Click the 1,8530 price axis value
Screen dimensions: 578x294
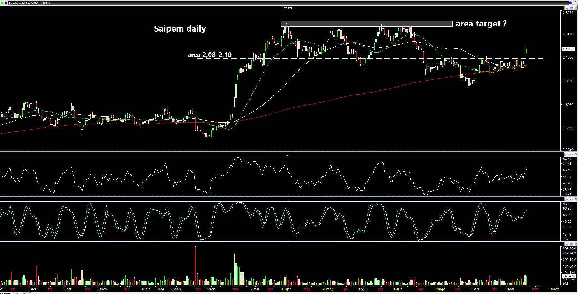568,81
